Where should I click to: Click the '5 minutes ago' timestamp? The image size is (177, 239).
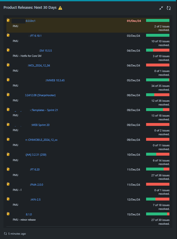coord(17,234)
